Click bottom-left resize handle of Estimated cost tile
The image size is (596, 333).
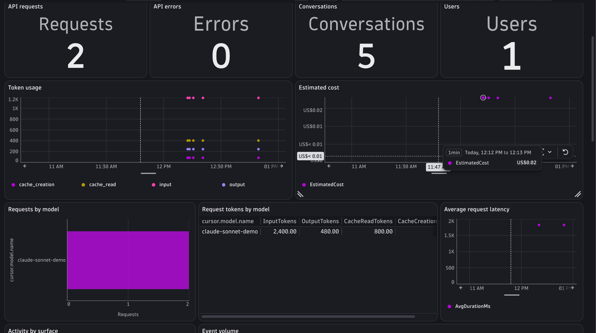coord(300,194)
